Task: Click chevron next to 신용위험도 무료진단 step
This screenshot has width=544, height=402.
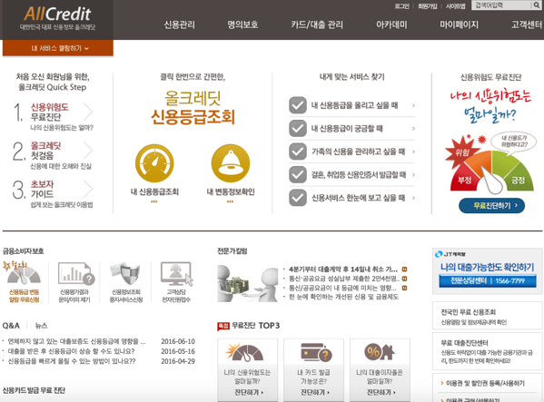Action: tap(88, 112)
